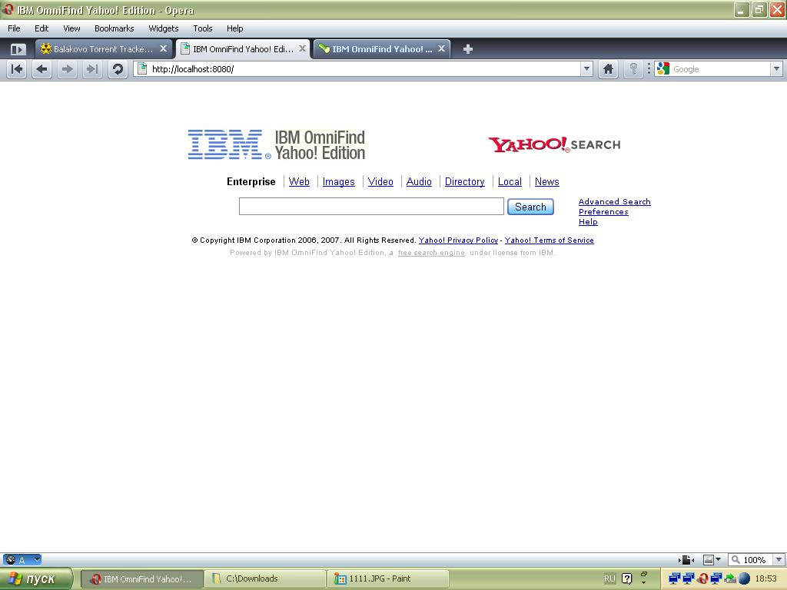Switch to 1111.JPG - Paint in taskbar
Viewport: 787px width, 590px height.
pos(390,578)
